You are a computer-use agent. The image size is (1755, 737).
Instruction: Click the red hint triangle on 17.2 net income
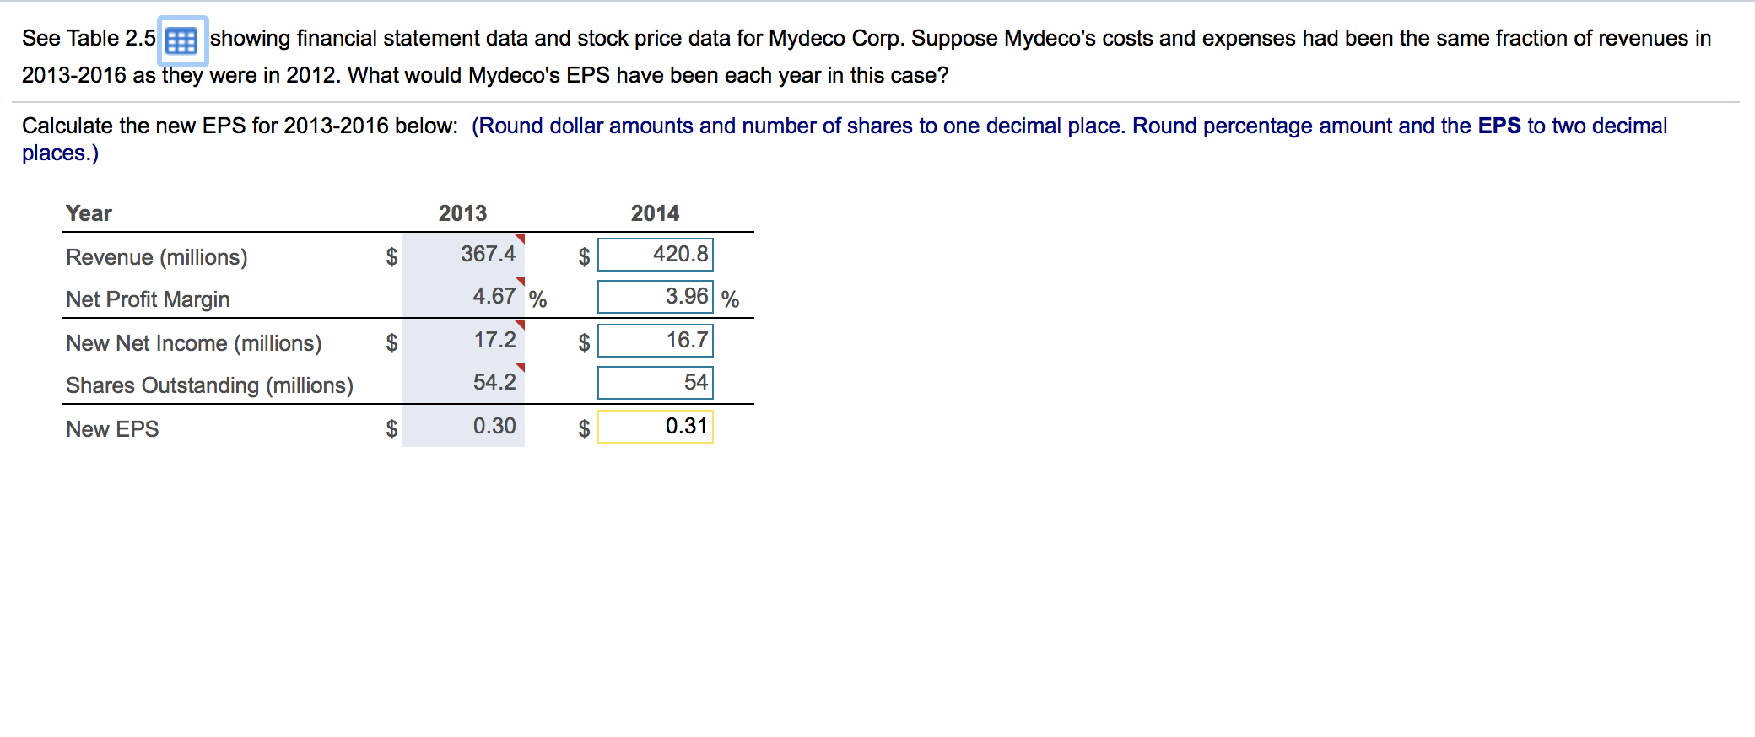point(520,327)
